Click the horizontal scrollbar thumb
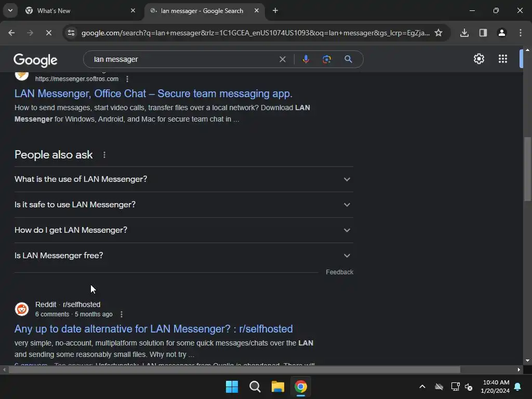Image resolution: width=532 pixels, height=399 pixels. (234, 369)
